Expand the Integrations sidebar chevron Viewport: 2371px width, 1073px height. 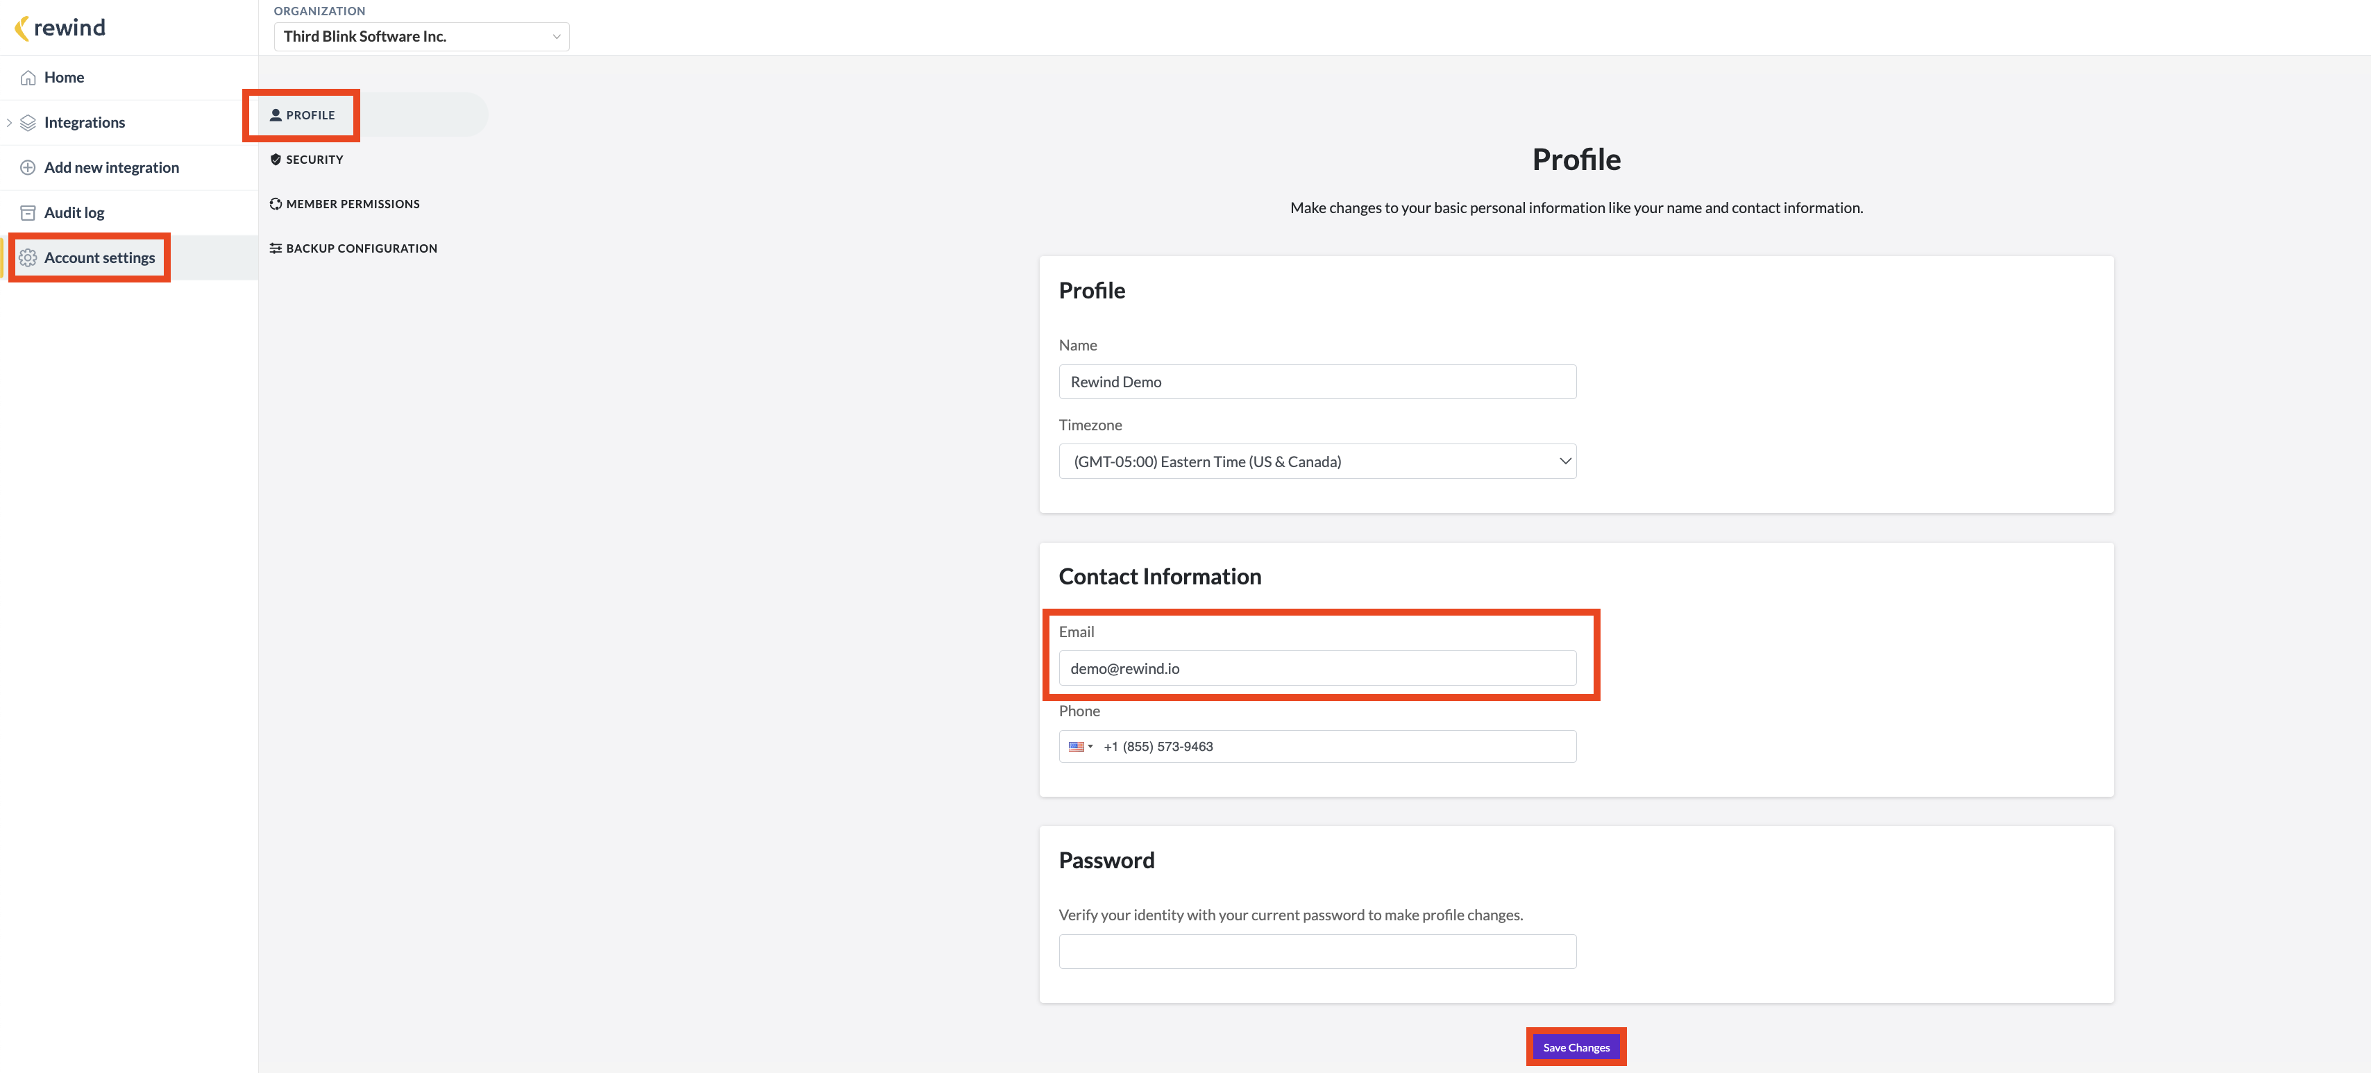click(x=9, y=122)
